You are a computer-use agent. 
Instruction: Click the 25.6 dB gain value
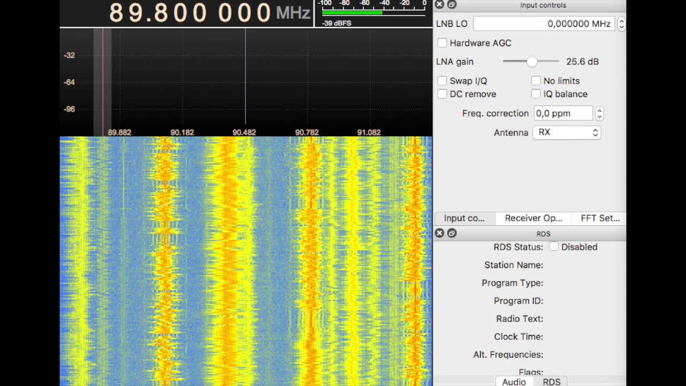582,62
